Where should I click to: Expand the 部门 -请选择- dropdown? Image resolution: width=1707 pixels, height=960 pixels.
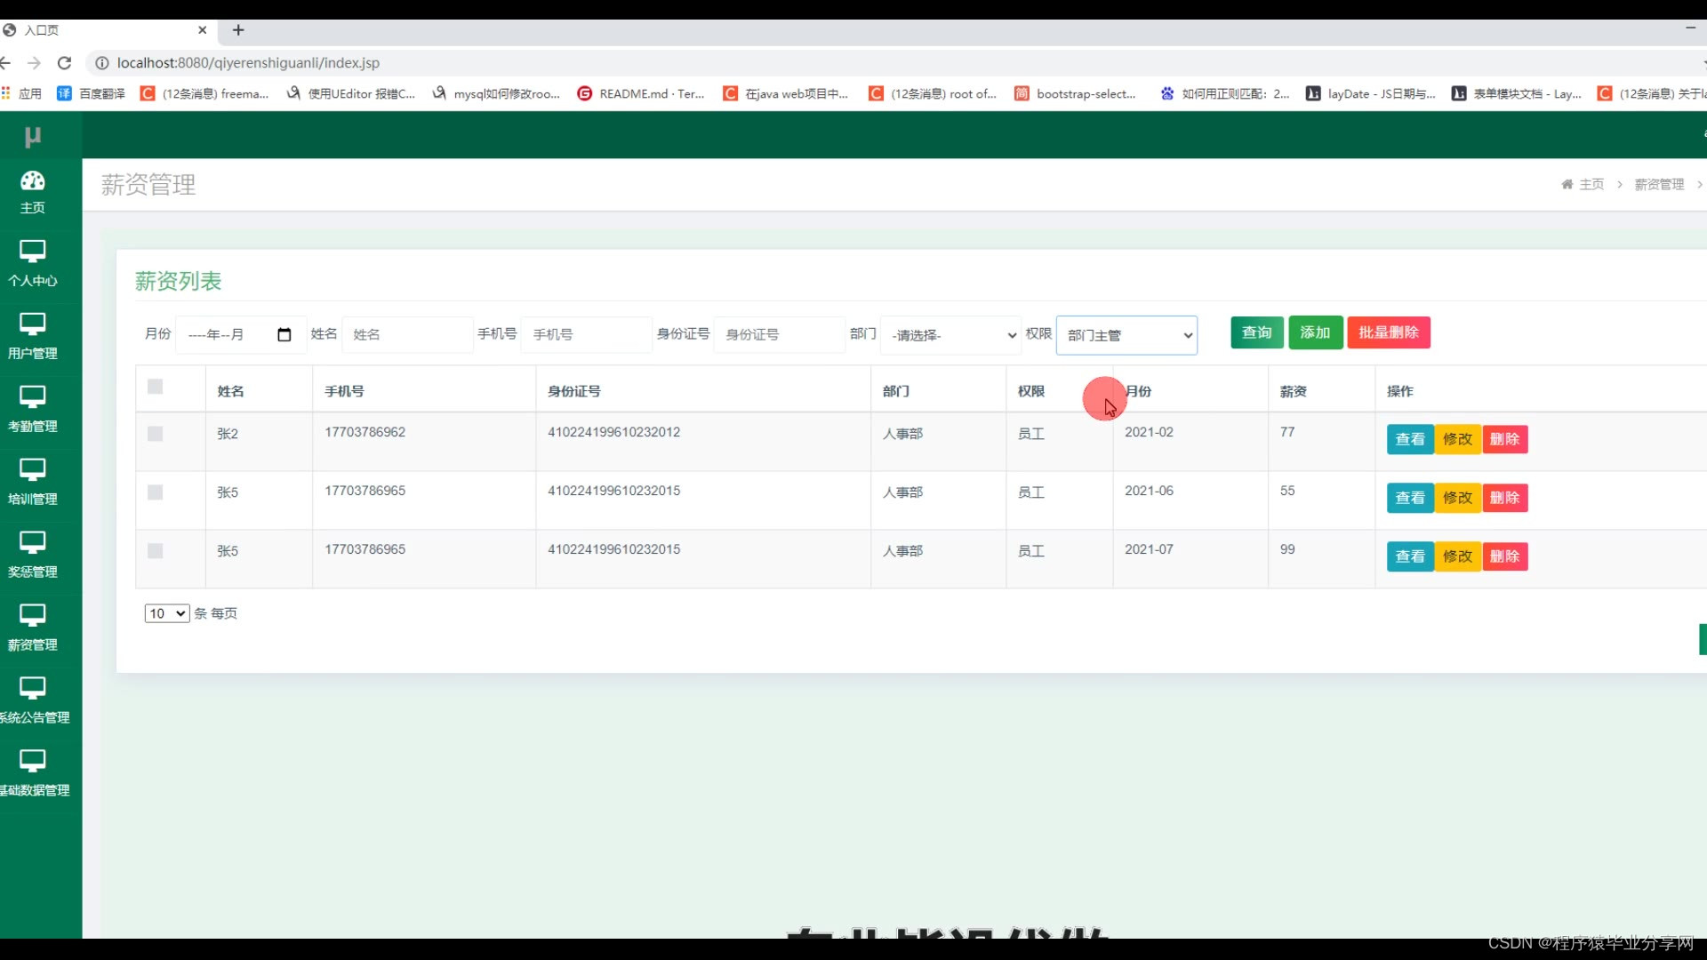tap(950, 335)
